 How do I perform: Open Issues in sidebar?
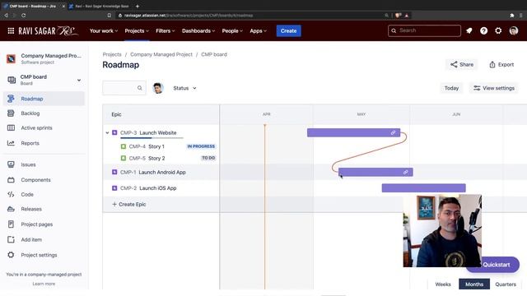coord(44,164)
